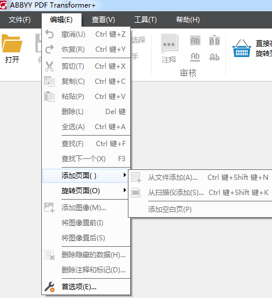Choose 删除隐藏的数据(H)... entry
Image resolution: width=272 pixels, height=298 pixels.
(x=86, y=255)
